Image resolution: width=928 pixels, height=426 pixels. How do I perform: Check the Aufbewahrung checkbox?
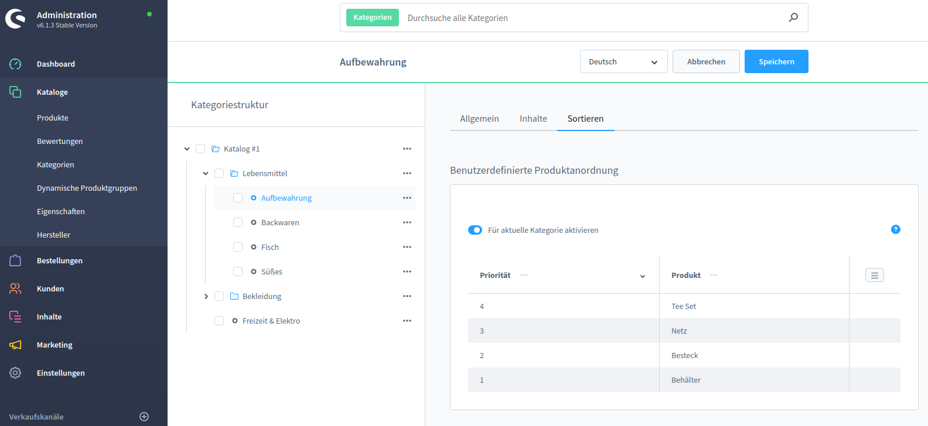(238, 198)
